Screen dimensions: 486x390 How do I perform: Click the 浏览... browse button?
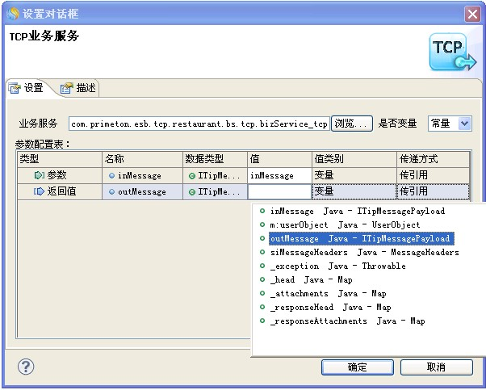pyautogui.click(x=351, y=124)
